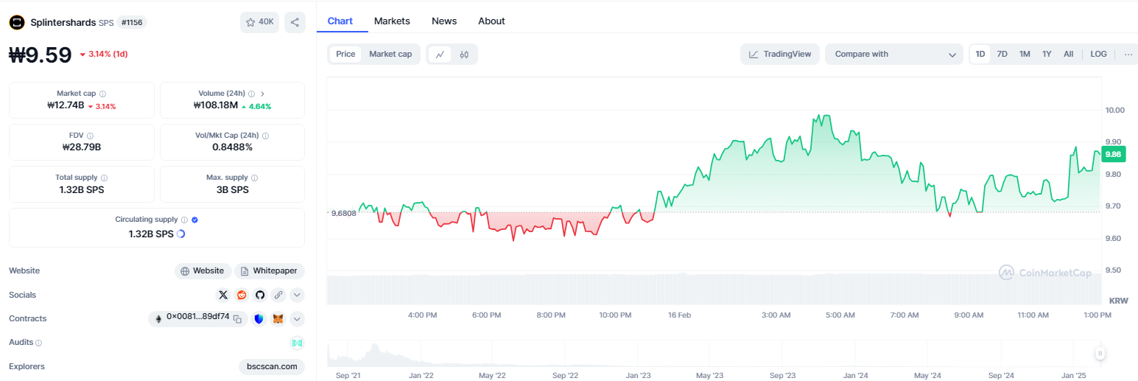Click the 0x0081...89df74 contract address pill

198,318
